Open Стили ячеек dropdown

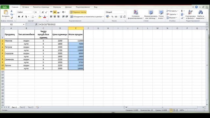pyautogui.click(x=161, y=14)
